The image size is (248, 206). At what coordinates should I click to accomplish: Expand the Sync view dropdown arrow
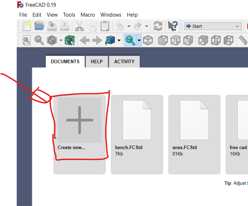coord(139,40)
